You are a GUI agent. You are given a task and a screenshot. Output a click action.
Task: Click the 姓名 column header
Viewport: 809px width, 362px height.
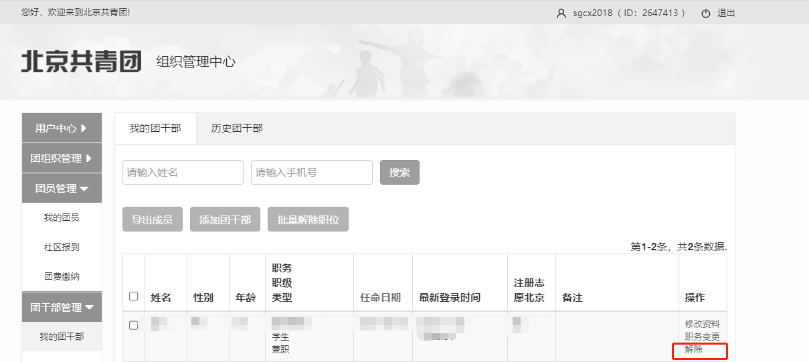pyautogui.click(x=161, y=298)
